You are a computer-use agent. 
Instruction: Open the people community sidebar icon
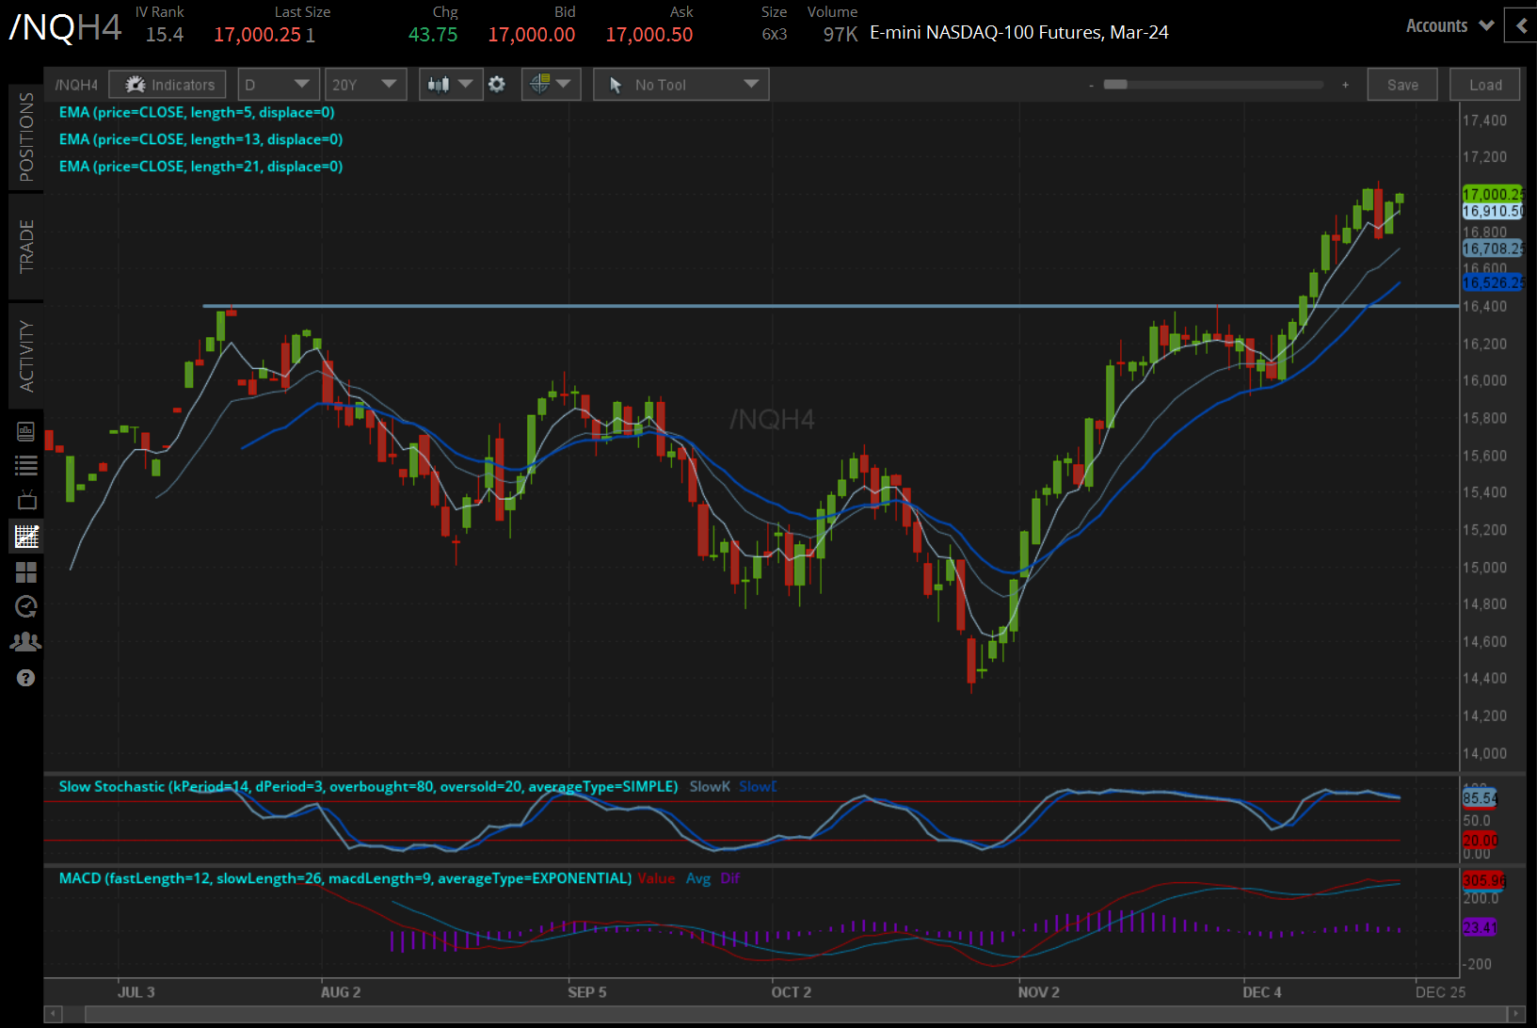[x=26, y=642]
